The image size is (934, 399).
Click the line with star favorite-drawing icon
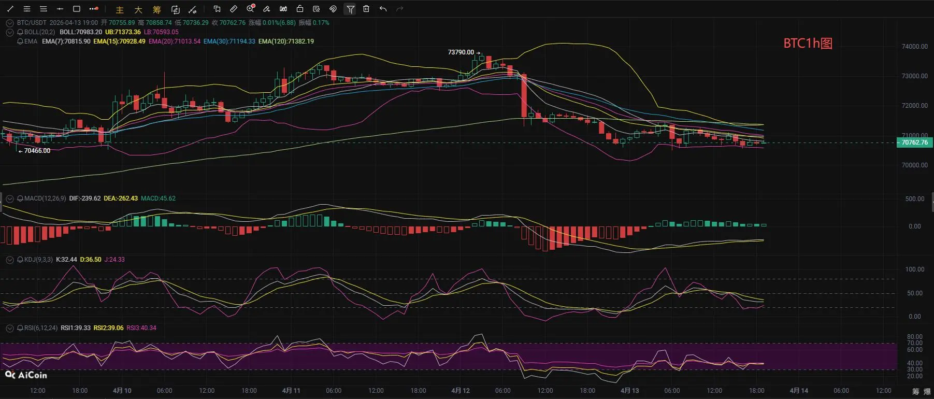(x=193, y=9)
